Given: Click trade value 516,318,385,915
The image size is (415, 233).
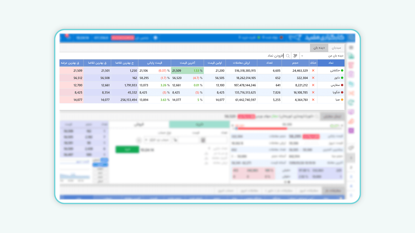Looking at the screenshot, I should (x=245, y=71).
